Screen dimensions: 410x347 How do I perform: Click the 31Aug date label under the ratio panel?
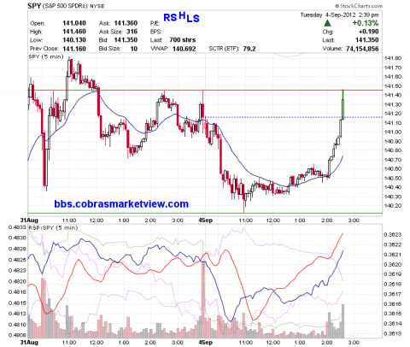(x=29, y=342)
